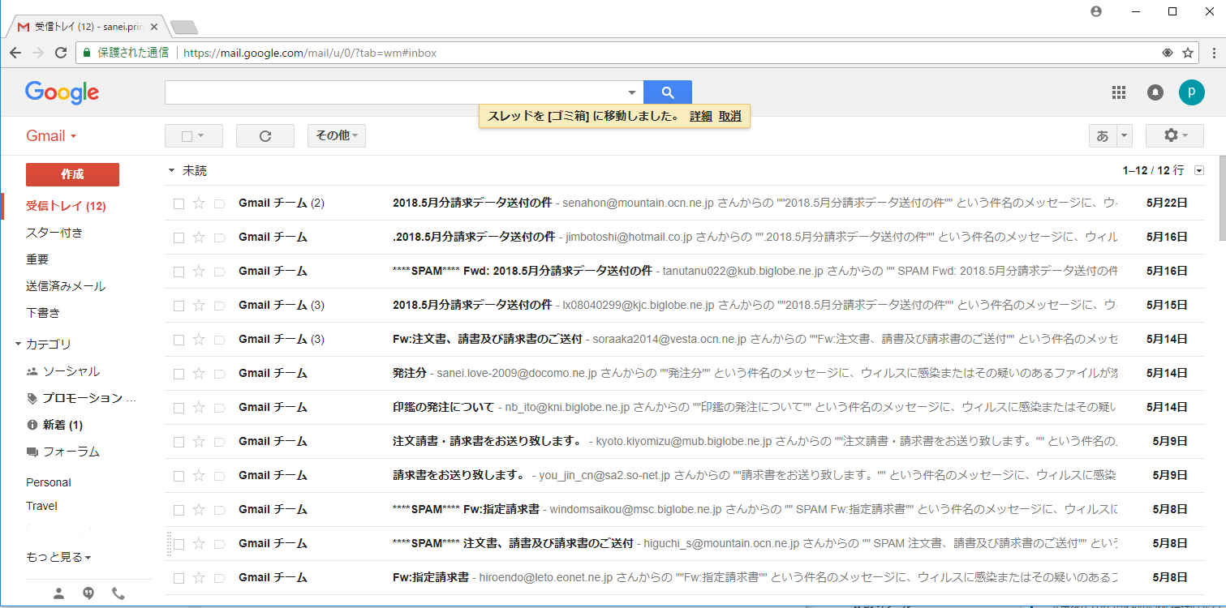Star the 印鑑の発注について message
Viewport: 1226px width, 608px height.
[199, 408]
